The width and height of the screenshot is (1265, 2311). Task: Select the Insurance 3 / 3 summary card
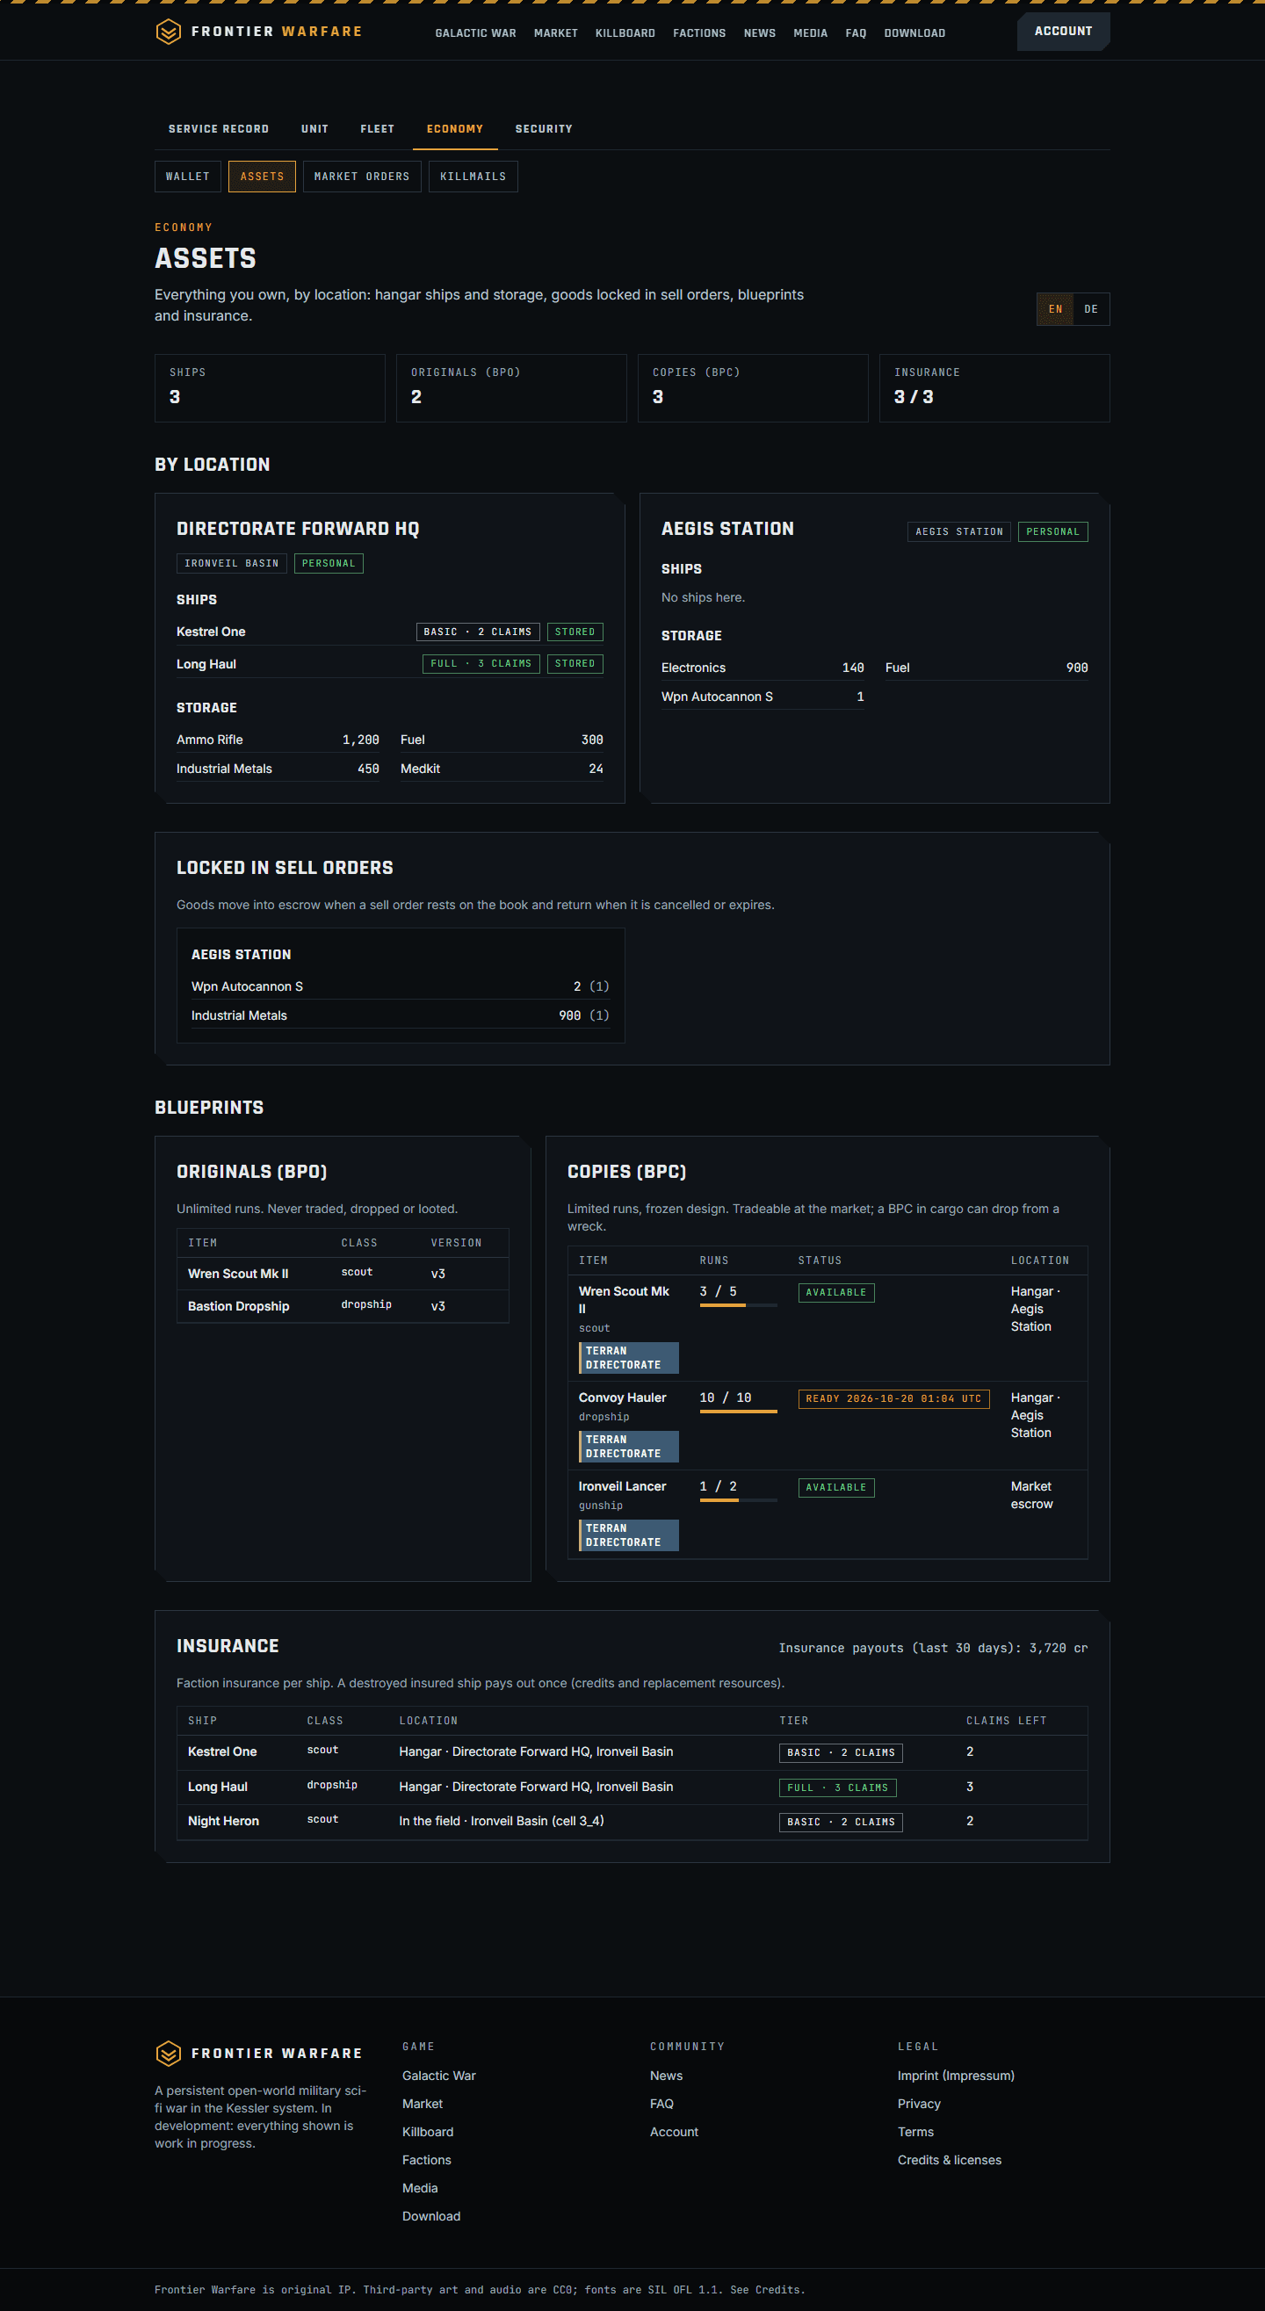[x=994, y=388]
